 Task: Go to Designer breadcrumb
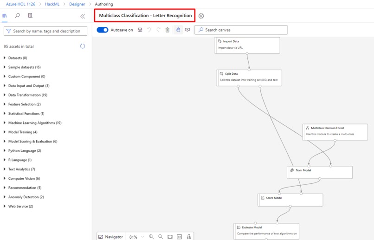(77, 4)
